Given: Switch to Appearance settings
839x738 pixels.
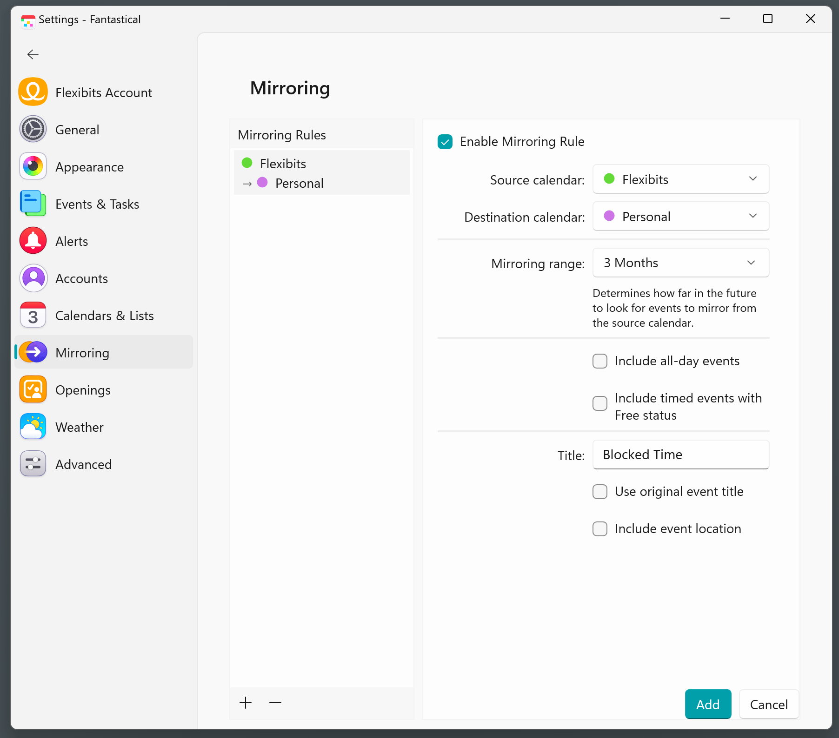Looking at the screenshot, I should click(x=104, y=166).
